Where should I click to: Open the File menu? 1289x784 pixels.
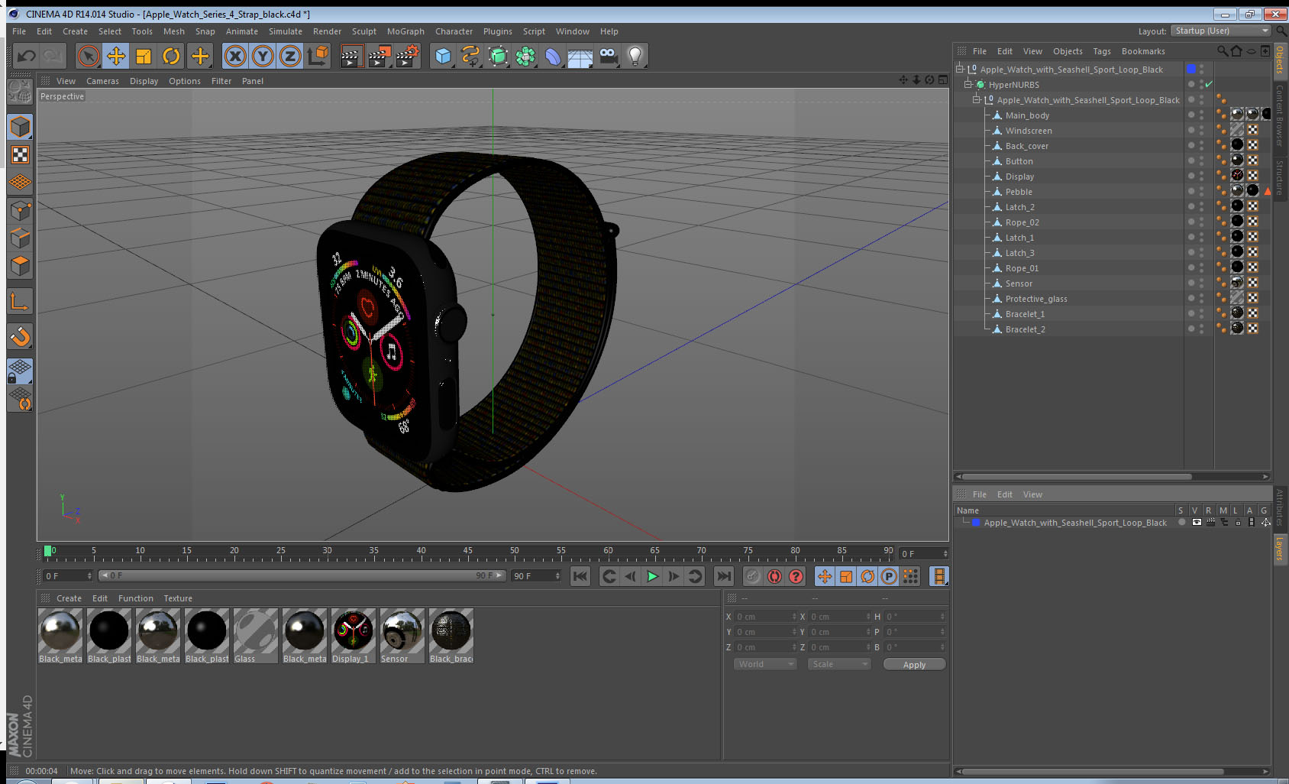pyautogui.click(x=19, y=31)
